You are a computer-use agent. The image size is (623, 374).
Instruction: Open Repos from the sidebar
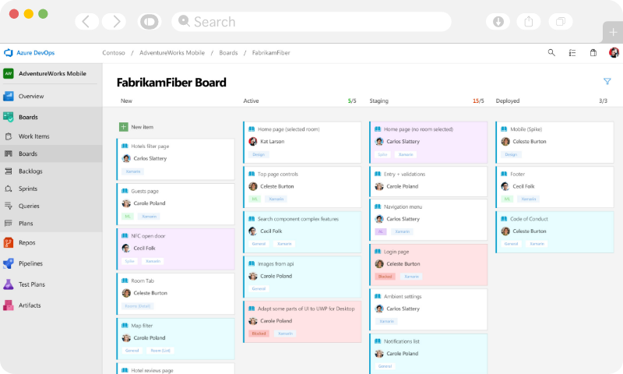[28, 242]
